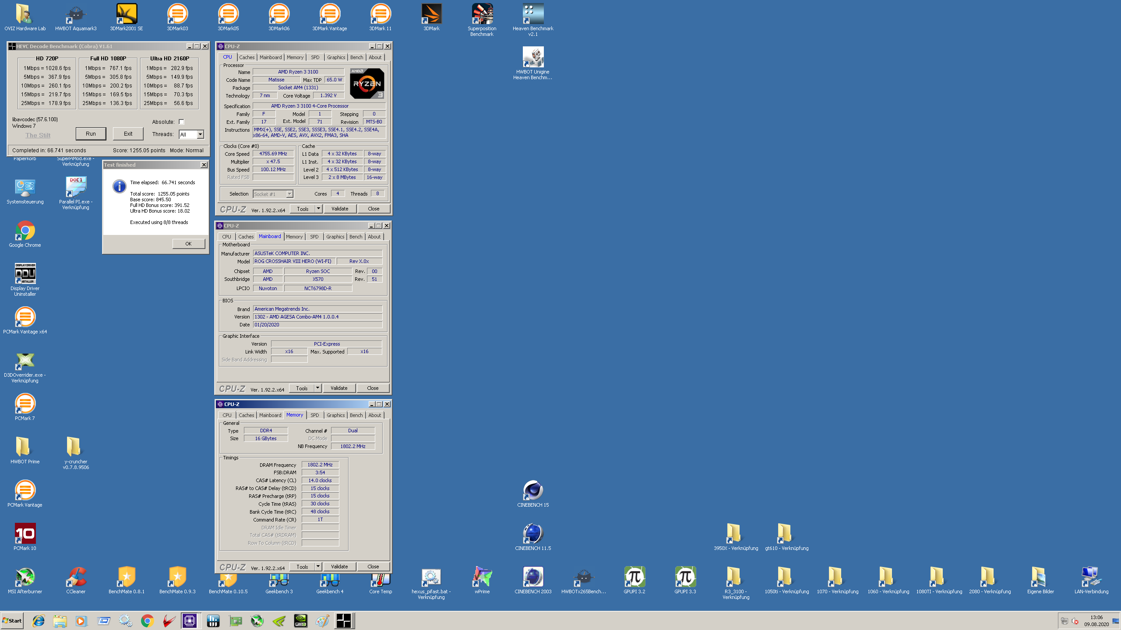Open Graphics tab in top CPU-Z window
The height and width of the screenshot is (630, 1121).
click(x=336, y=57)
